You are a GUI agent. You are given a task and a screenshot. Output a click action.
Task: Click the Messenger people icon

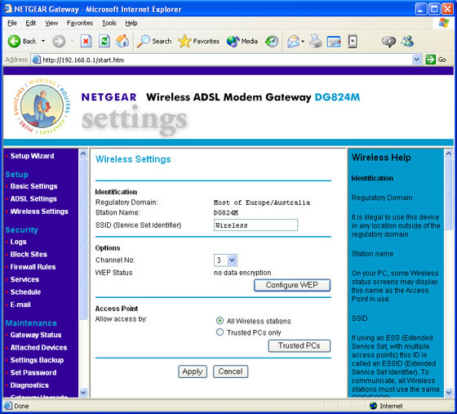407,42
